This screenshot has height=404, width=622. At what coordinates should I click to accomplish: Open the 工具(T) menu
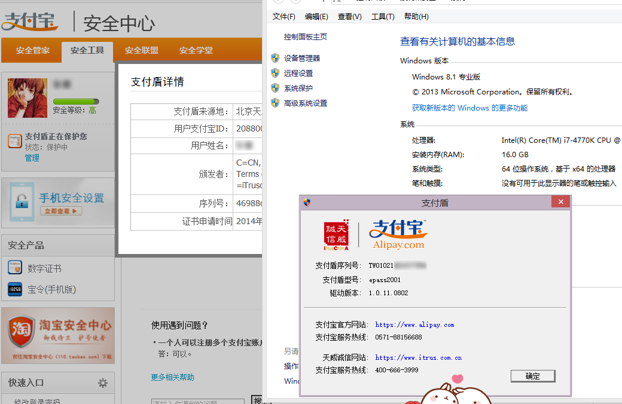tap(383, 17)
